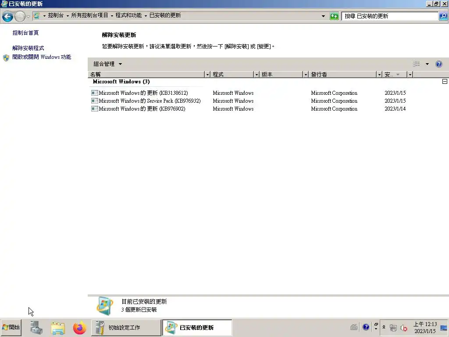Expand the dropdown arrow after 程式和功能 breadcrumb
449x337 pixels.
coord(146,16)
